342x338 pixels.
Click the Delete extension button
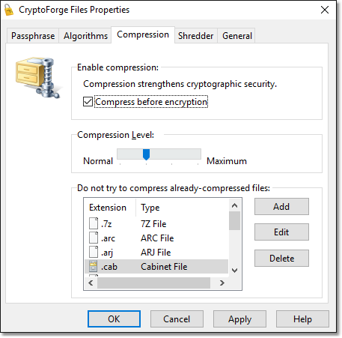click(x=281, y=259)
